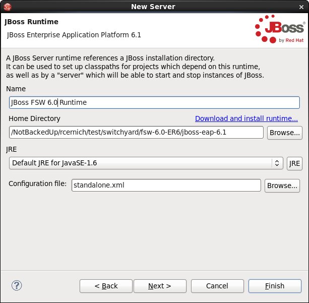Click the JBoss Developer Studio window icon
Viewport: 309px width, 303px height.
tap(8, 7)
